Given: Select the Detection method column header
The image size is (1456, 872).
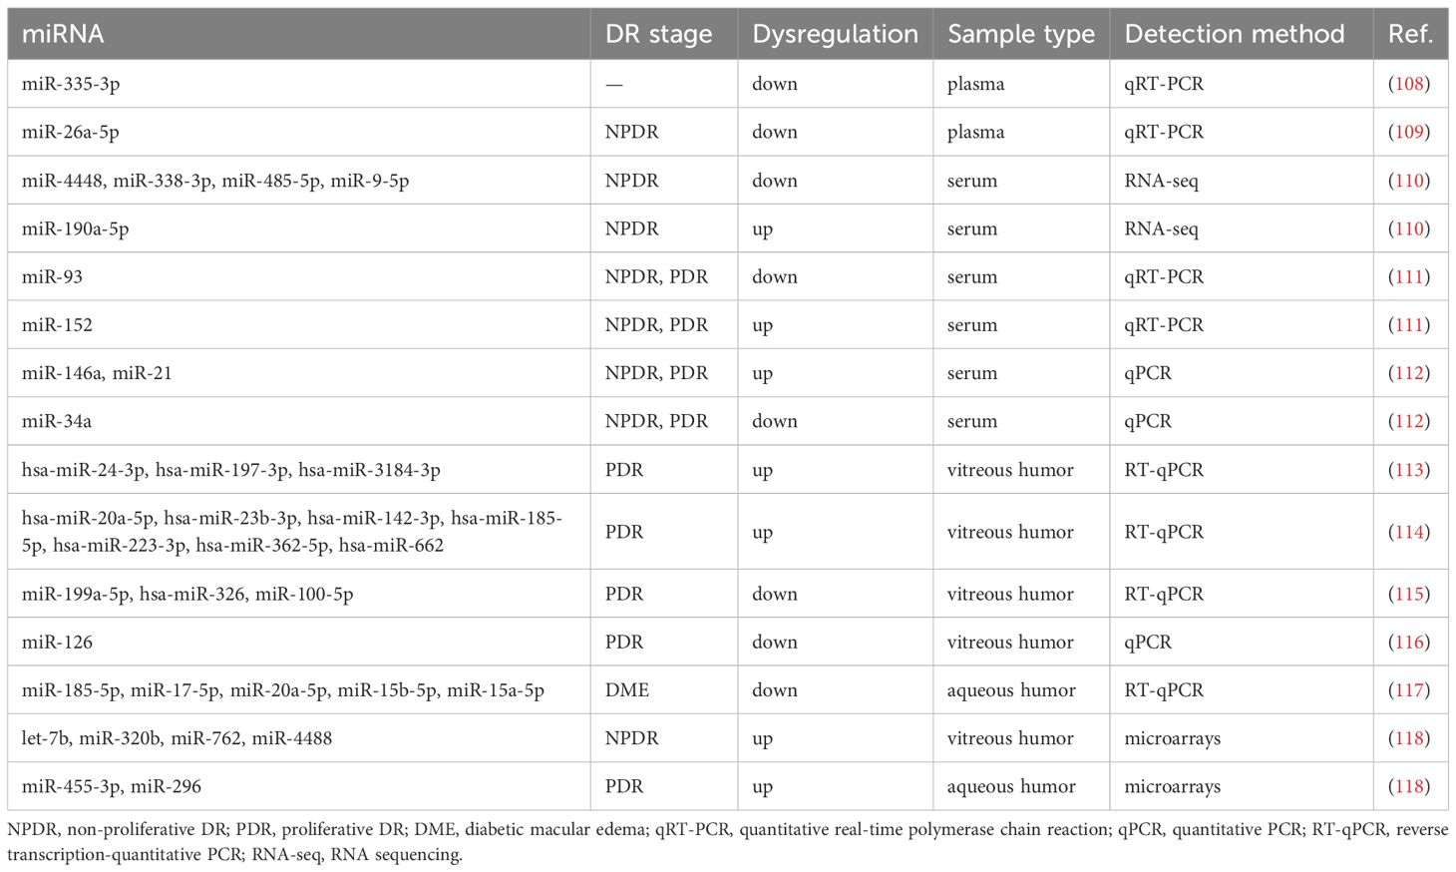Looking at the screenshot, I should (x=1234, y=34).
